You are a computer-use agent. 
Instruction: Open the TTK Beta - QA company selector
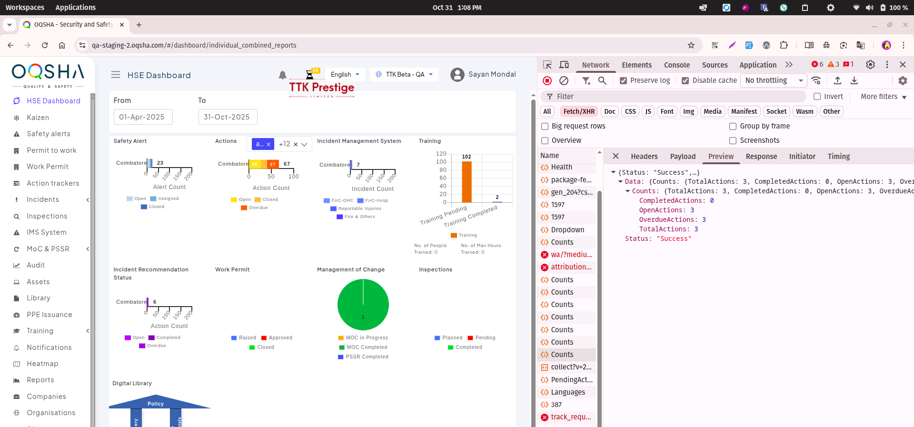(x=404, y=74)
